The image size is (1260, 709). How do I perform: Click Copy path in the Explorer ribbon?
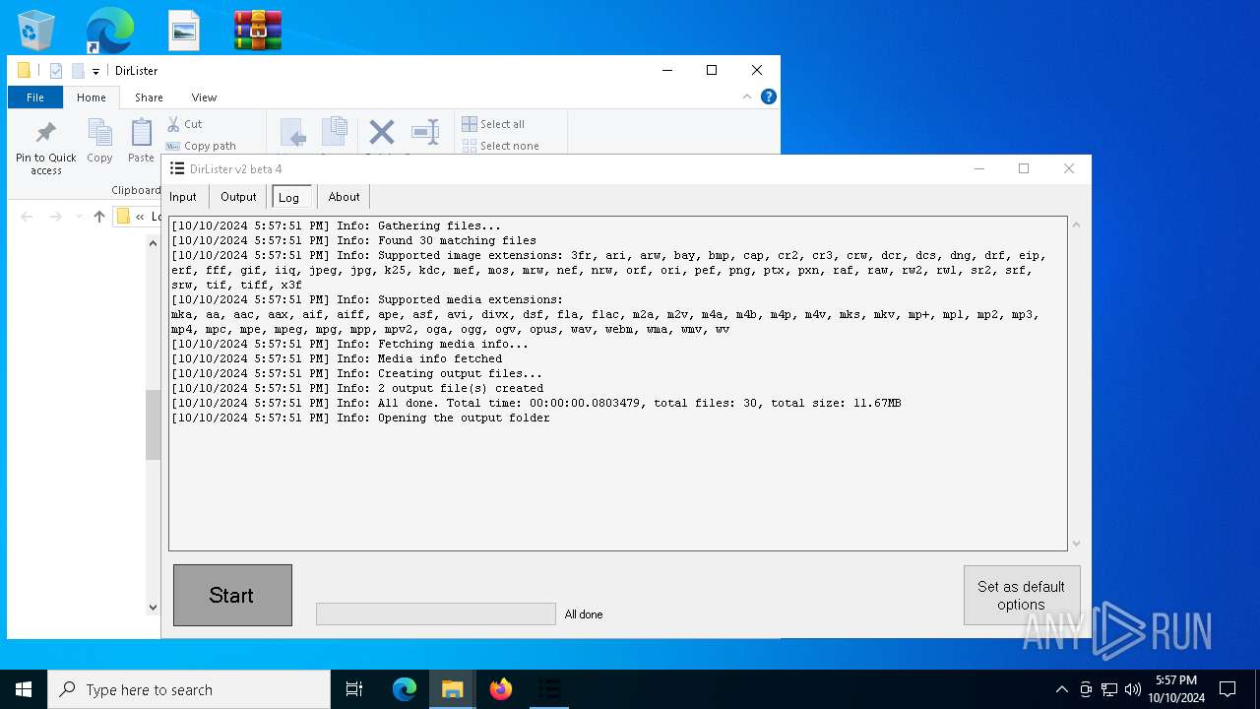pyautogui.click(x=201, y=146)
